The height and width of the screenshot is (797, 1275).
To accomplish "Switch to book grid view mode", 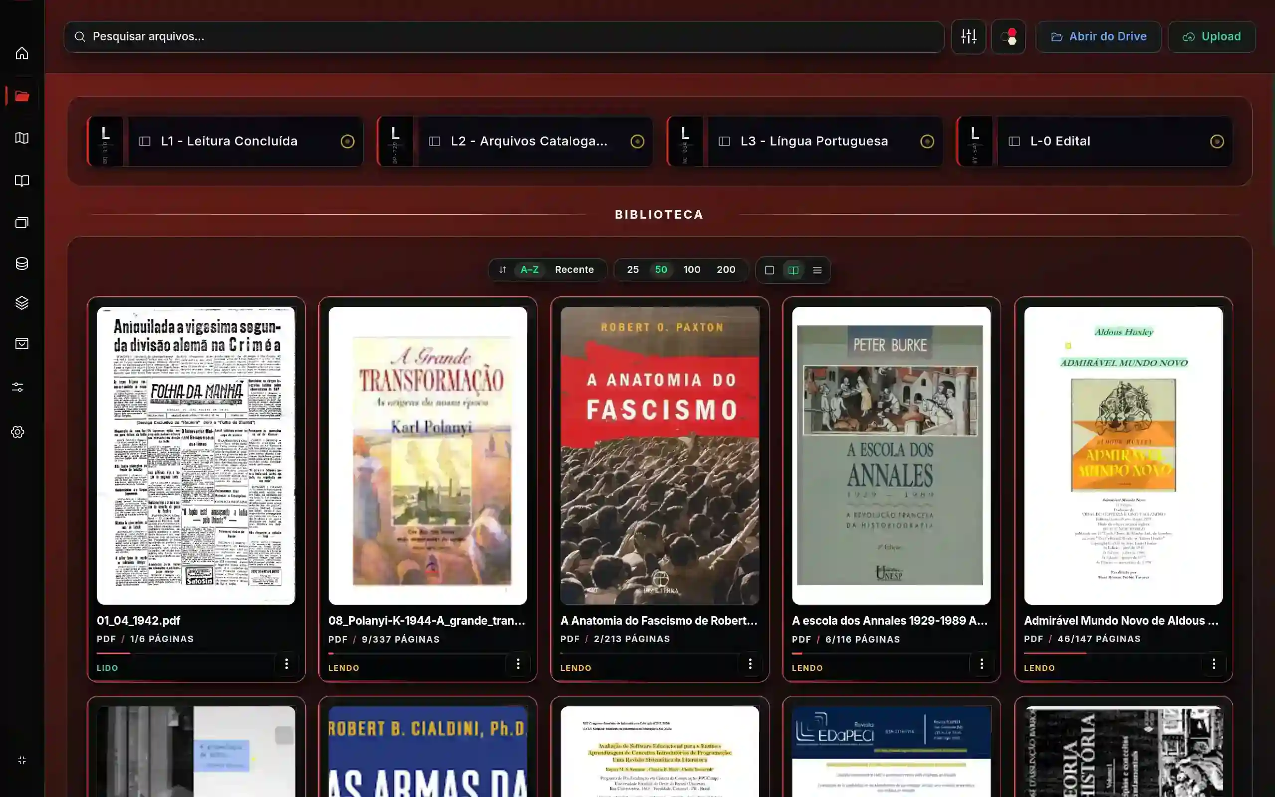I will (x=793, y=270).
